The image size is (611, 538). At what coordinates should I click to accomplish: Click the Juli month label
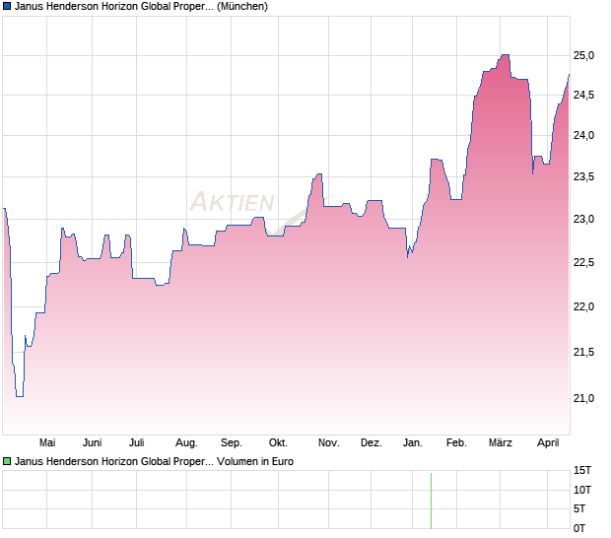tap(137, 443)
